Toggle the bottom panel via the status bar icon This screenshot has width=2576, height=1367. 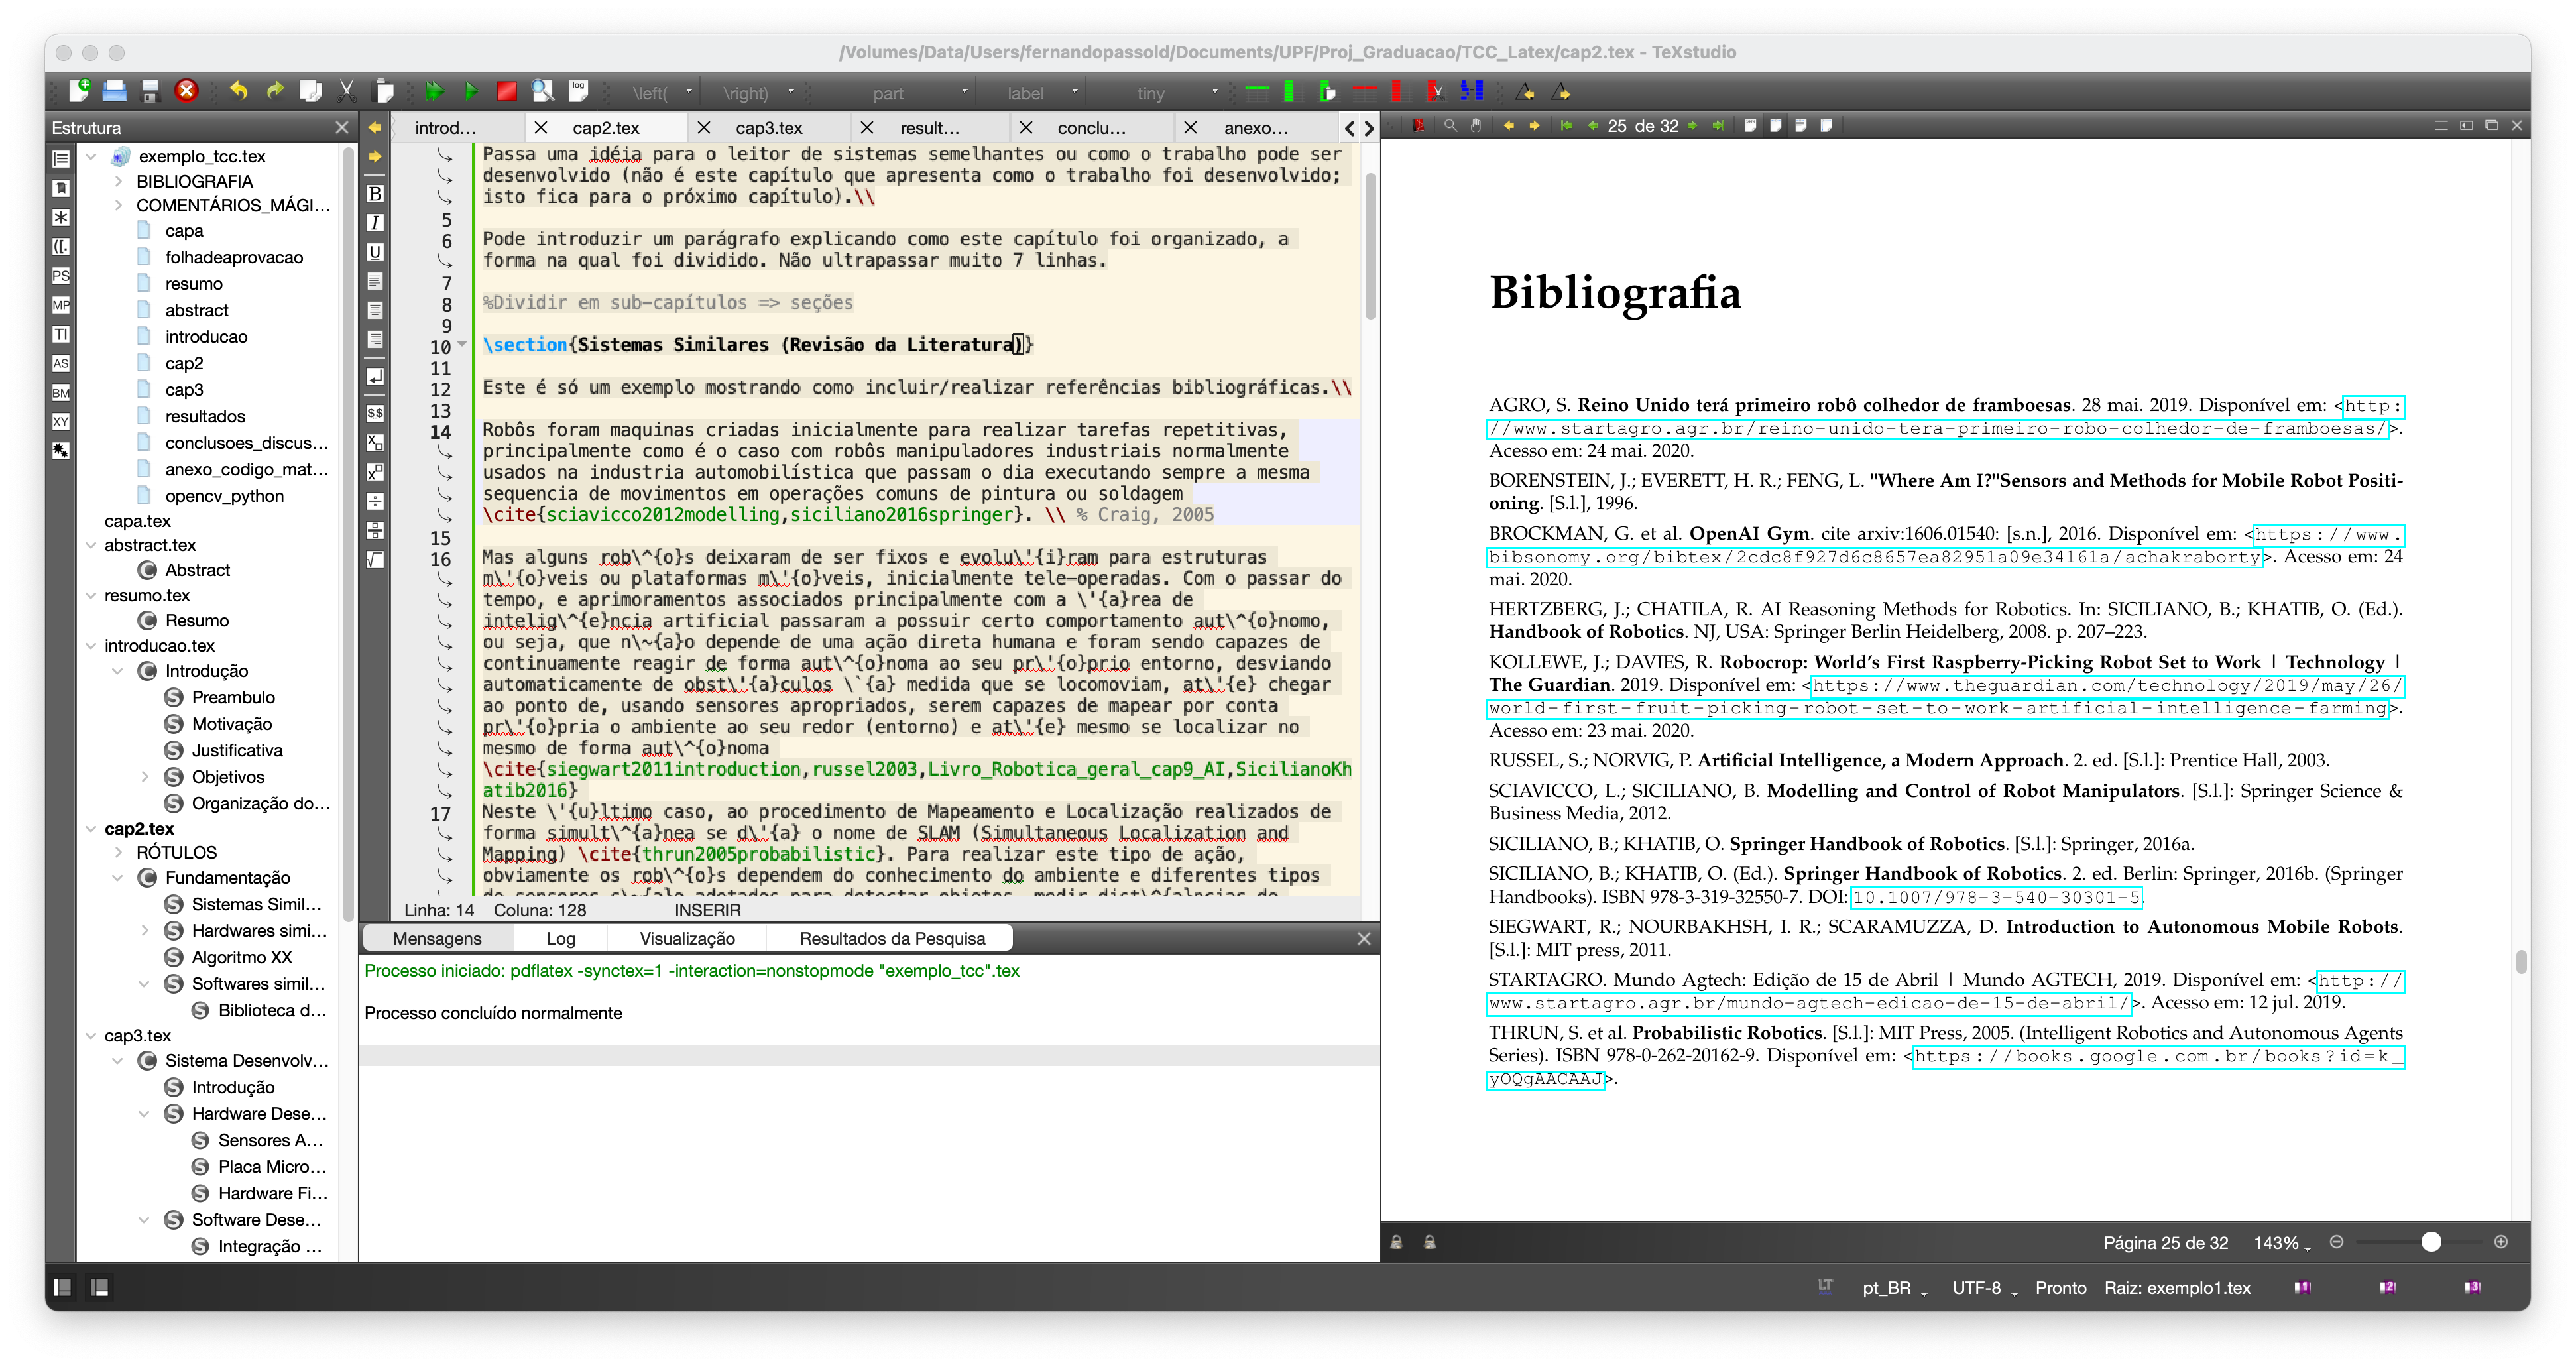[100, 1287]
